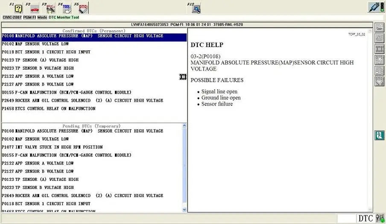Screen dimensions: 386x224
Task: Click the F1 help question mark icon
Action: (x=18, y=9)
